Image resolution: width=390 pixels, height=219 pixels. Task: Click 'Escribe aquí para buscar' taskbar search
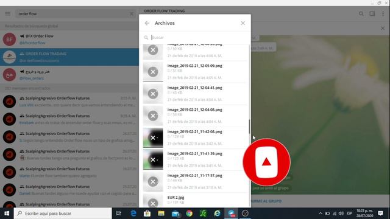(x=63, y=214)
